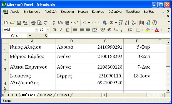
Task: Print the sheet using the printer icon
Action: (33, 23)
